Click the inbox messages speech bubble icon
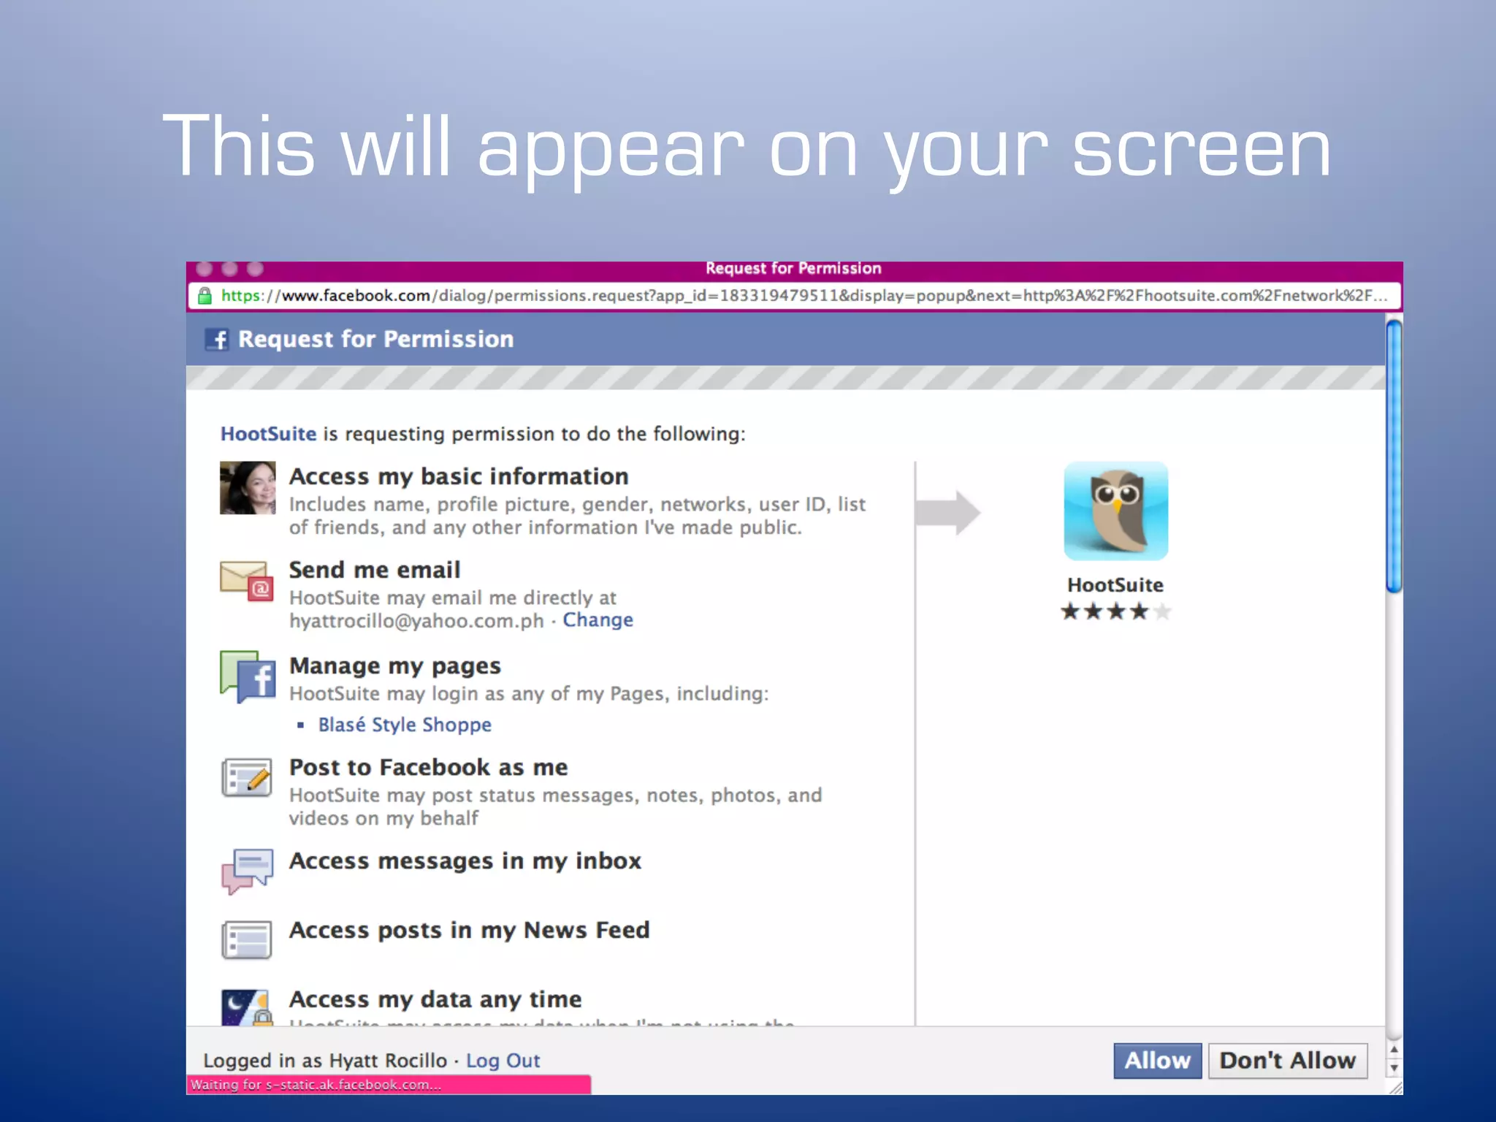 click(248, 871)
